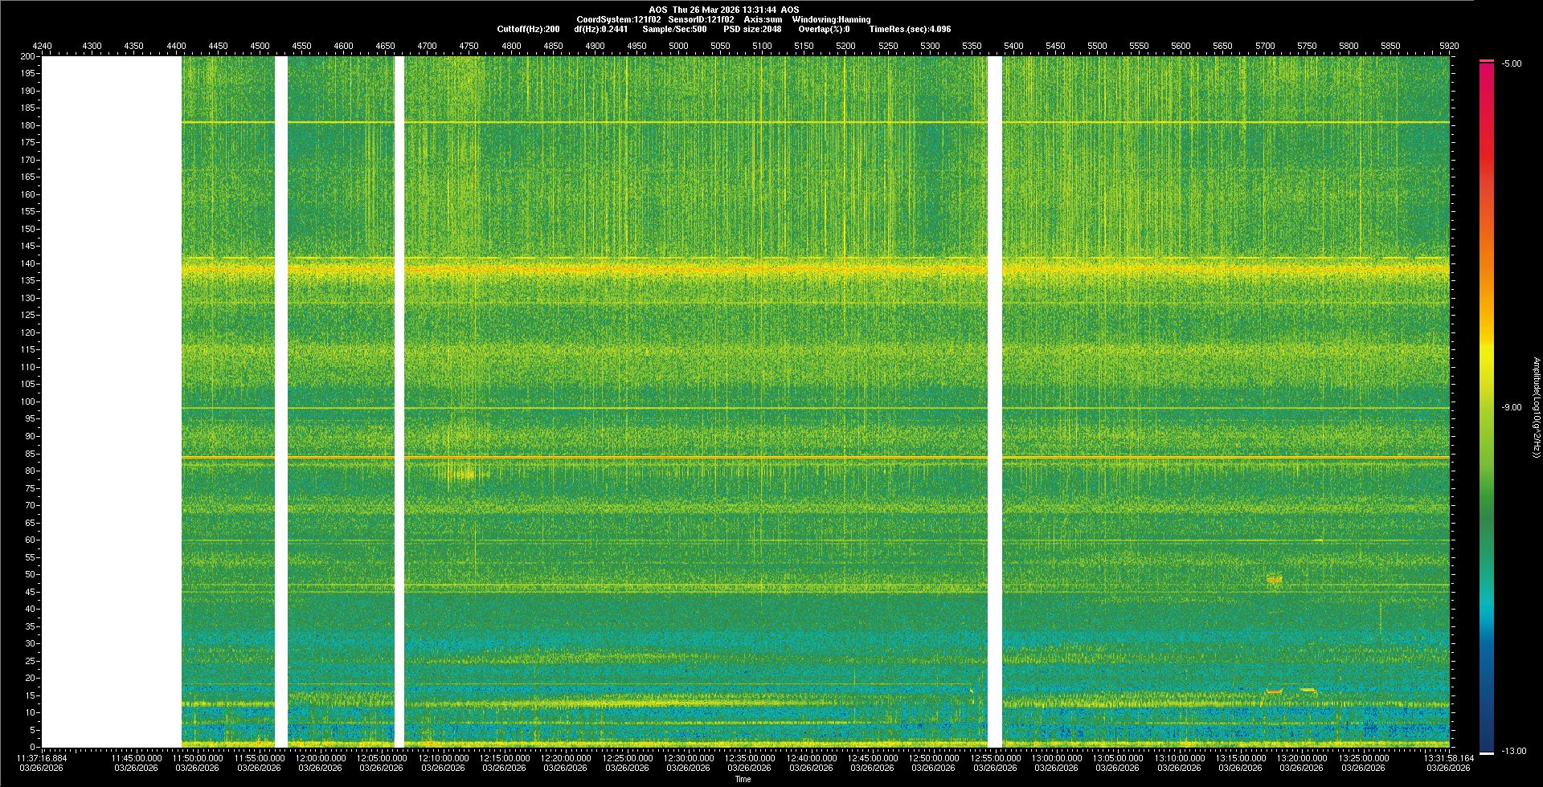Click the Sample/Sec:500 header label

(x=674, y=29)
